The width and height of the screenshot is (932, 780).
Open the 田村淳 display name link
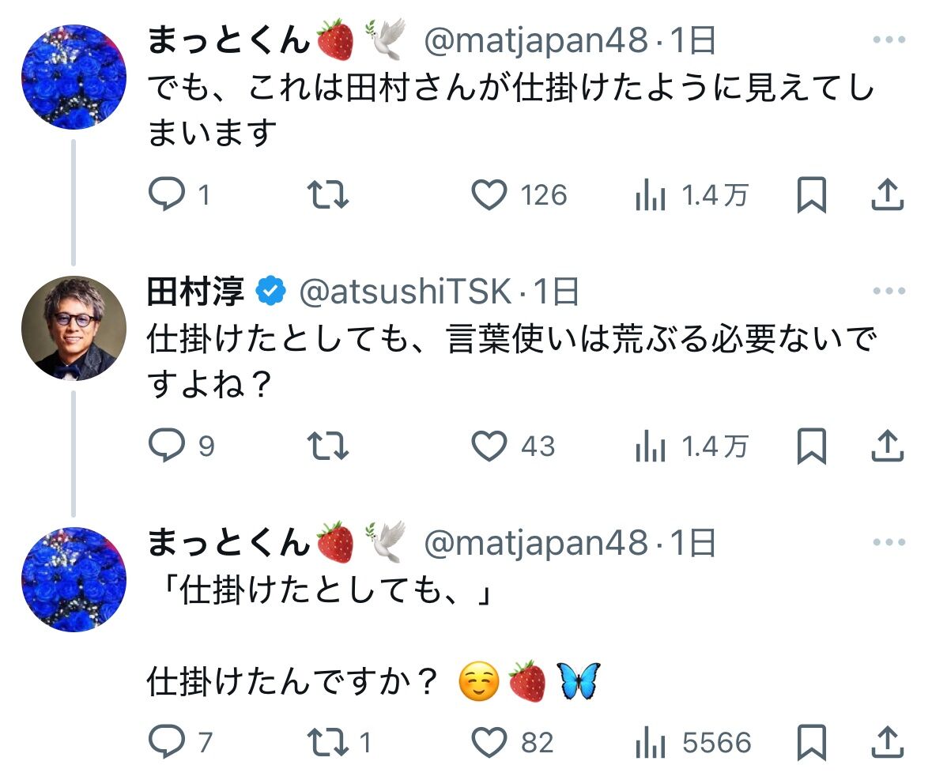click(195, 292)
